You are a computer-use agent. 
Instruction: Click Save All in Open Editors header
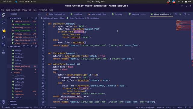[32, 18]
